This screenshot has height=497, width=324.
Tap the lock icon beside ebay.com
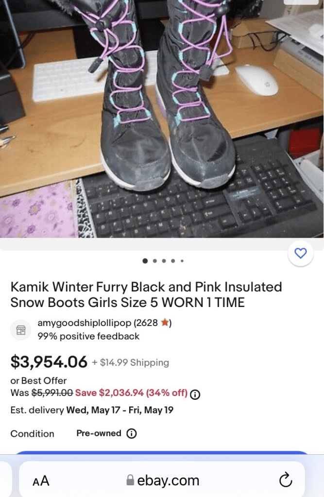coord(130,480)
